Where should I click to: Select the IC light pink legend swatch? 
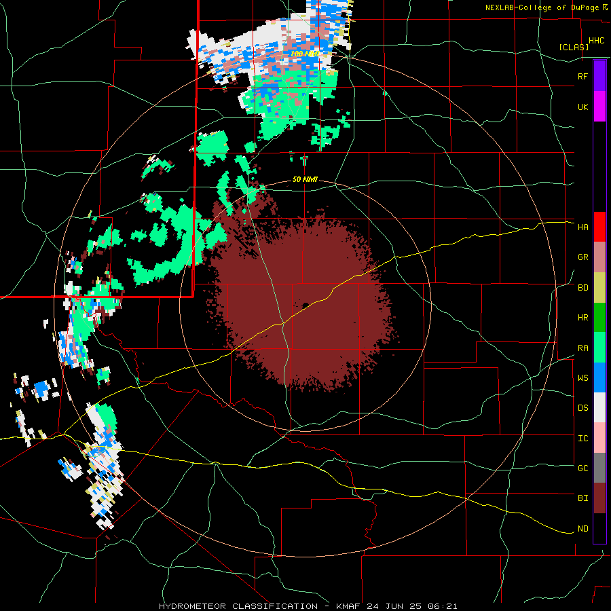point(599,438)
